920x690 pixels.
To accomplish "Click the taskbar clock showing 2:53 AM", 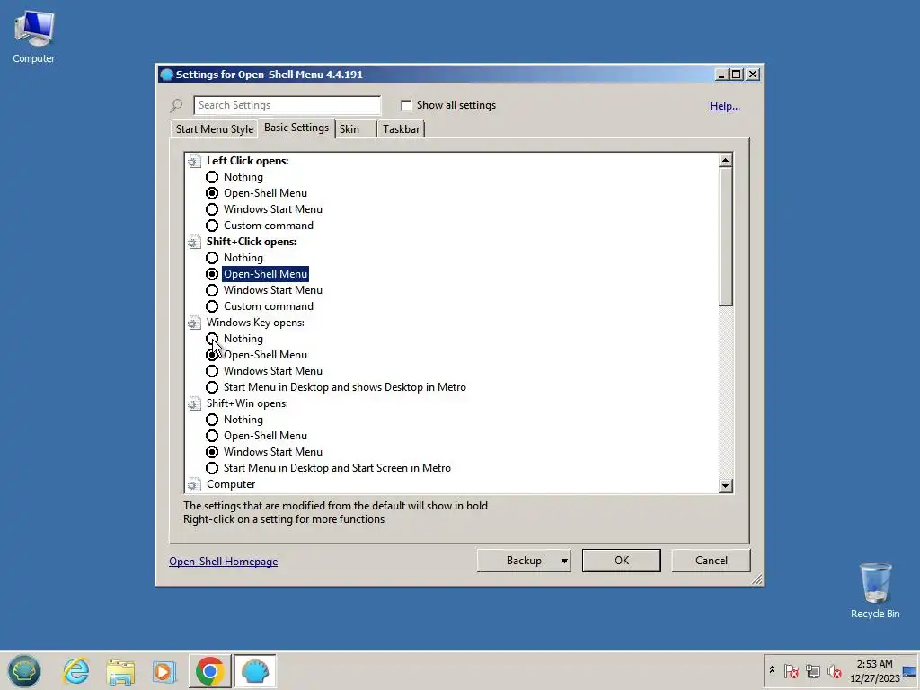I will [x=874, y=670].
